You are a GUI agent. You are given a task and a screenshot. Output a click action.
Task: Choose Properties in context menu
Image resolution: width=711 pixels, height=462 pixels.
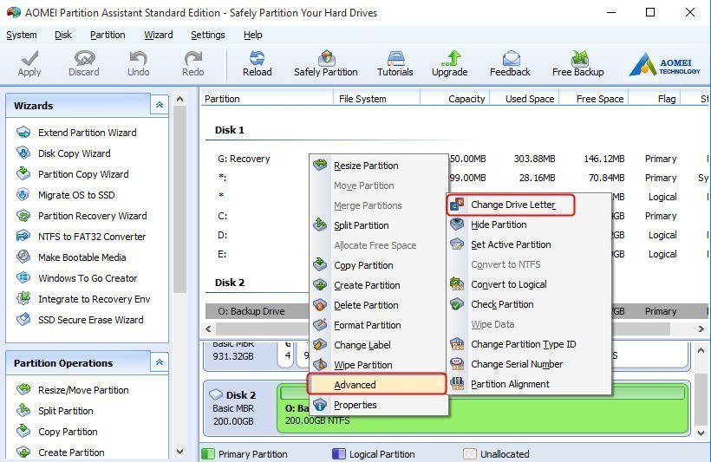tap(379, 405)
